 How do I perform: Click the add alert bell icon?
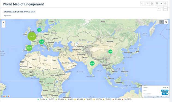[x=161, y=4]
